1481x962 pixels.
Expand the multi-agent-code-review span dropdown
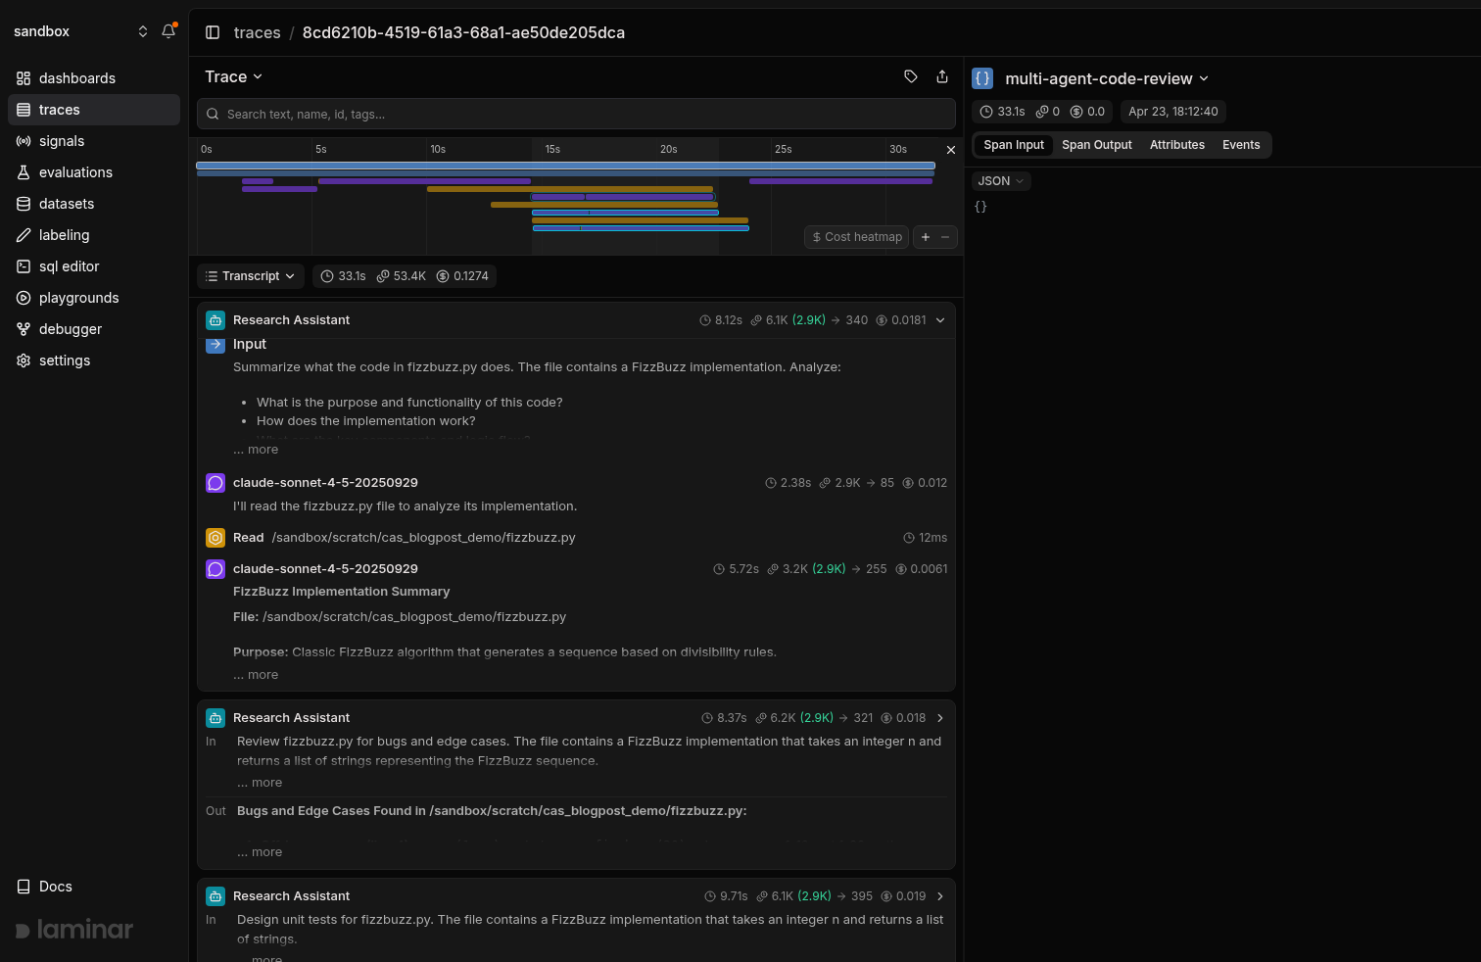click(x=1107, y=78)
